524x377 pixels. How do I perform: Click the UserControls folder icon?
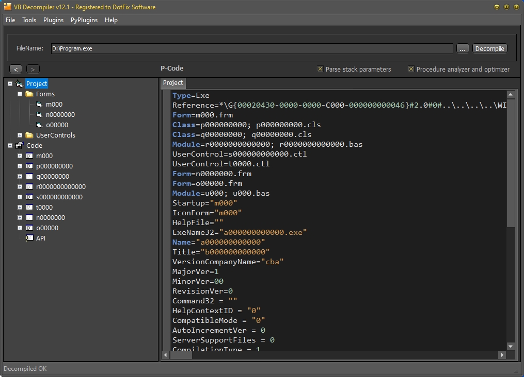coord(29,135)
